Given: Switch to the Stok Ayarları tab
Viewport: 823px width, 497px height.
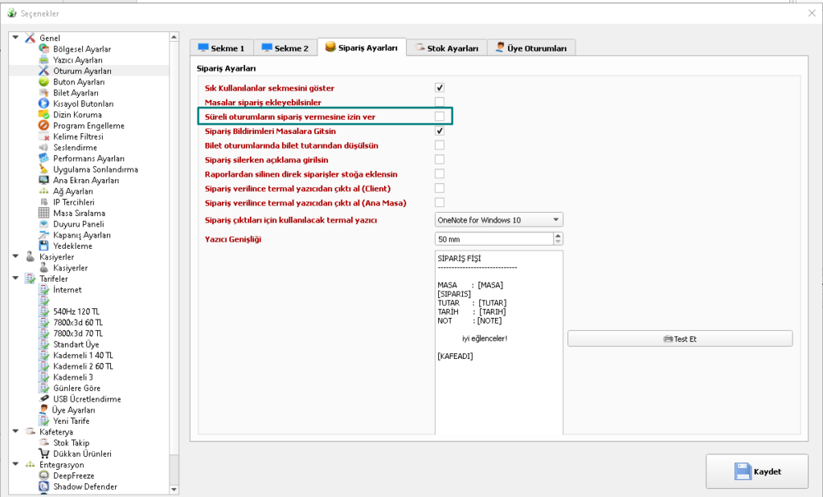Looking at the screenshot, I should pos(447,48).
